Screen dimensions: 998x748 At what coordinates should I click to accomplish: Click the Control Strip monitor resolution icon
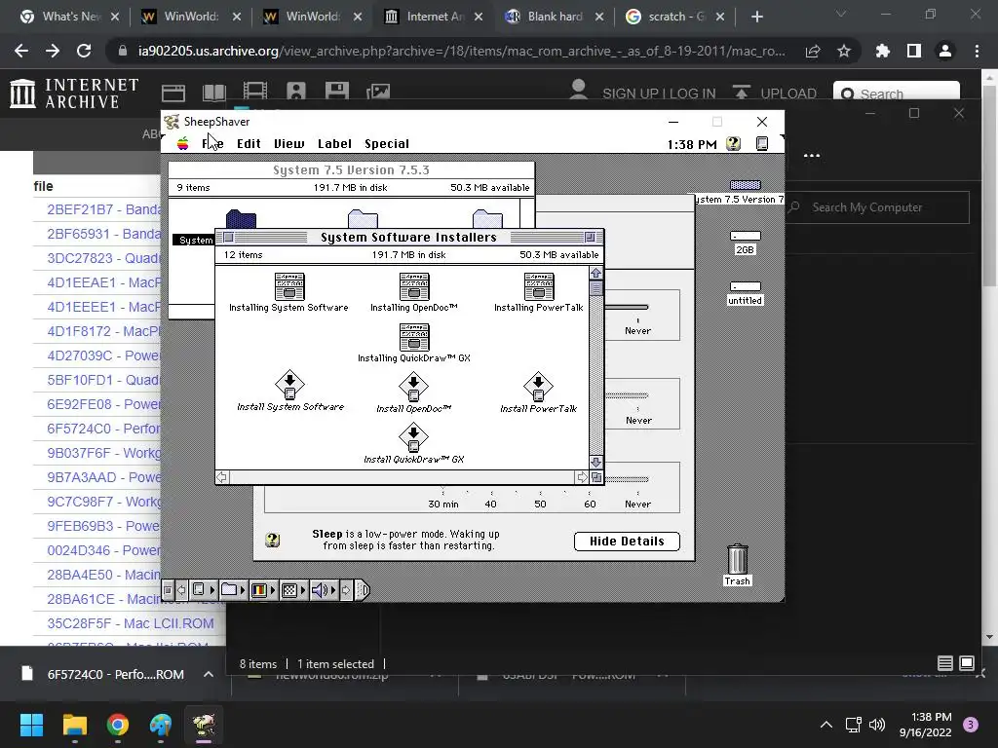click(x=288, y=590)
